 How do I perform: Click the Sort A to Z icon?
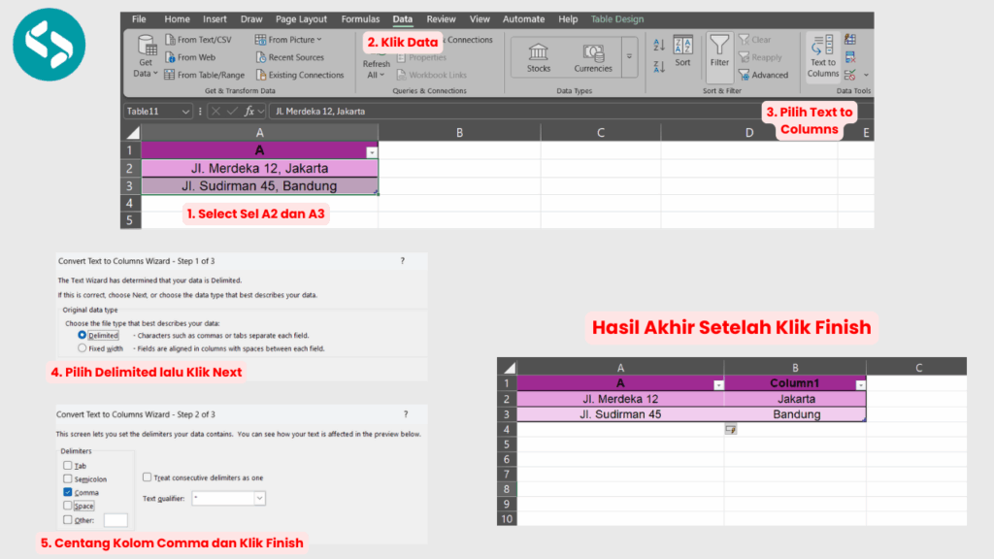(x=659, y=45)
